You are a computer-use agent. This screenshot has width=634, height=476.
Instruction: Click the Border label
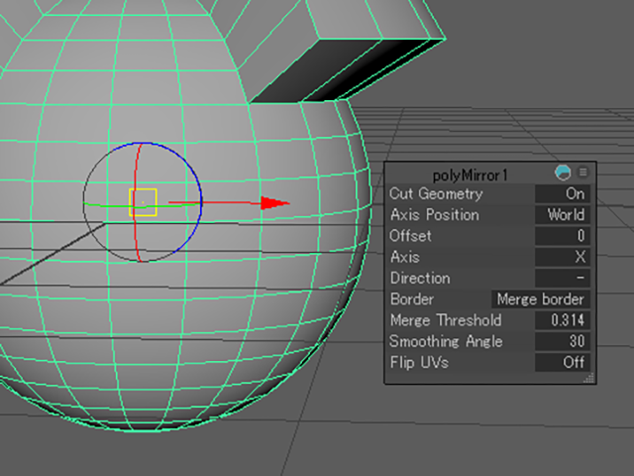pos(412,299)
